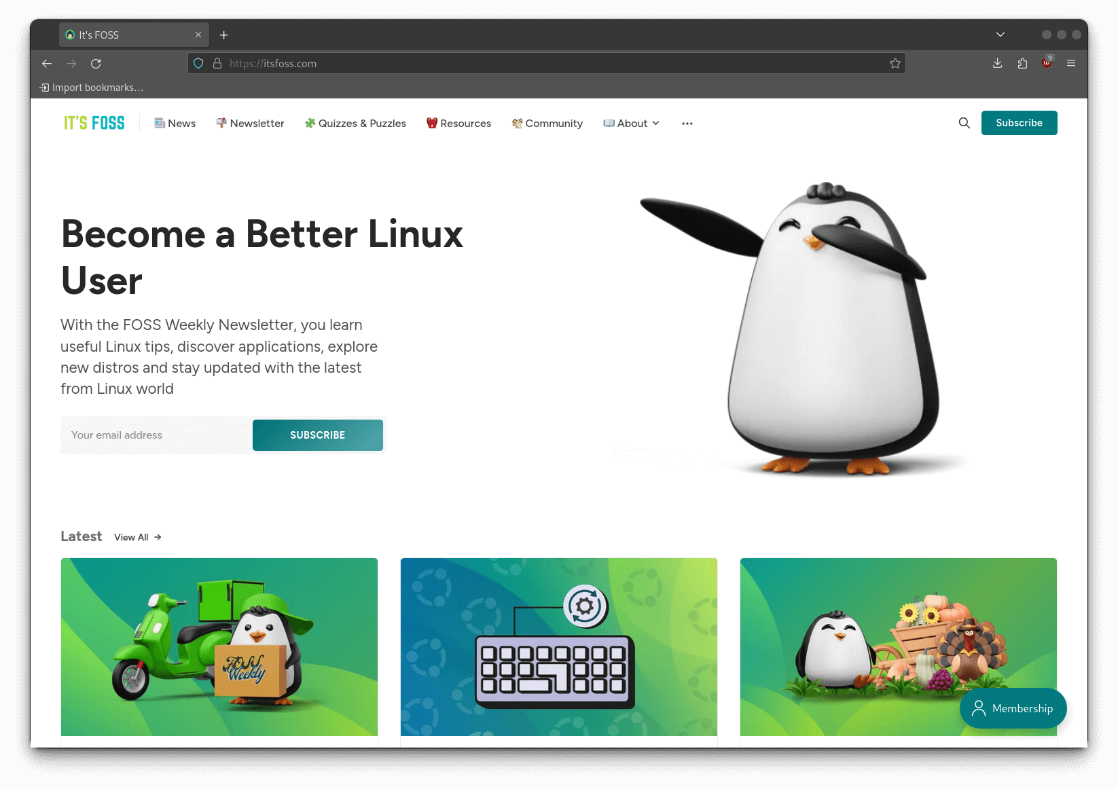
Task: Open the tab list dropdown chevron
Action: click(x=999, y=34)
